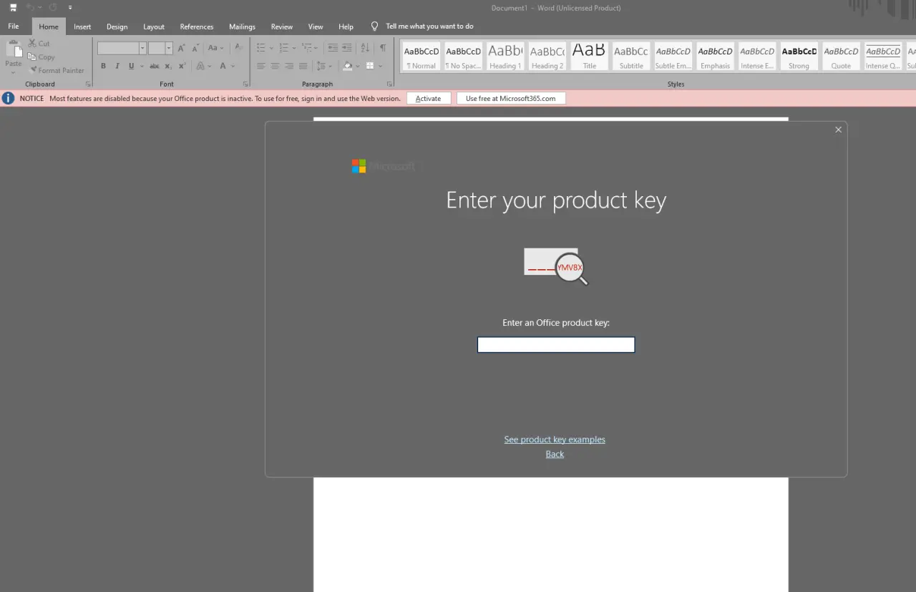
Task: Toggle Underline formatting
Action: [131, 66]
